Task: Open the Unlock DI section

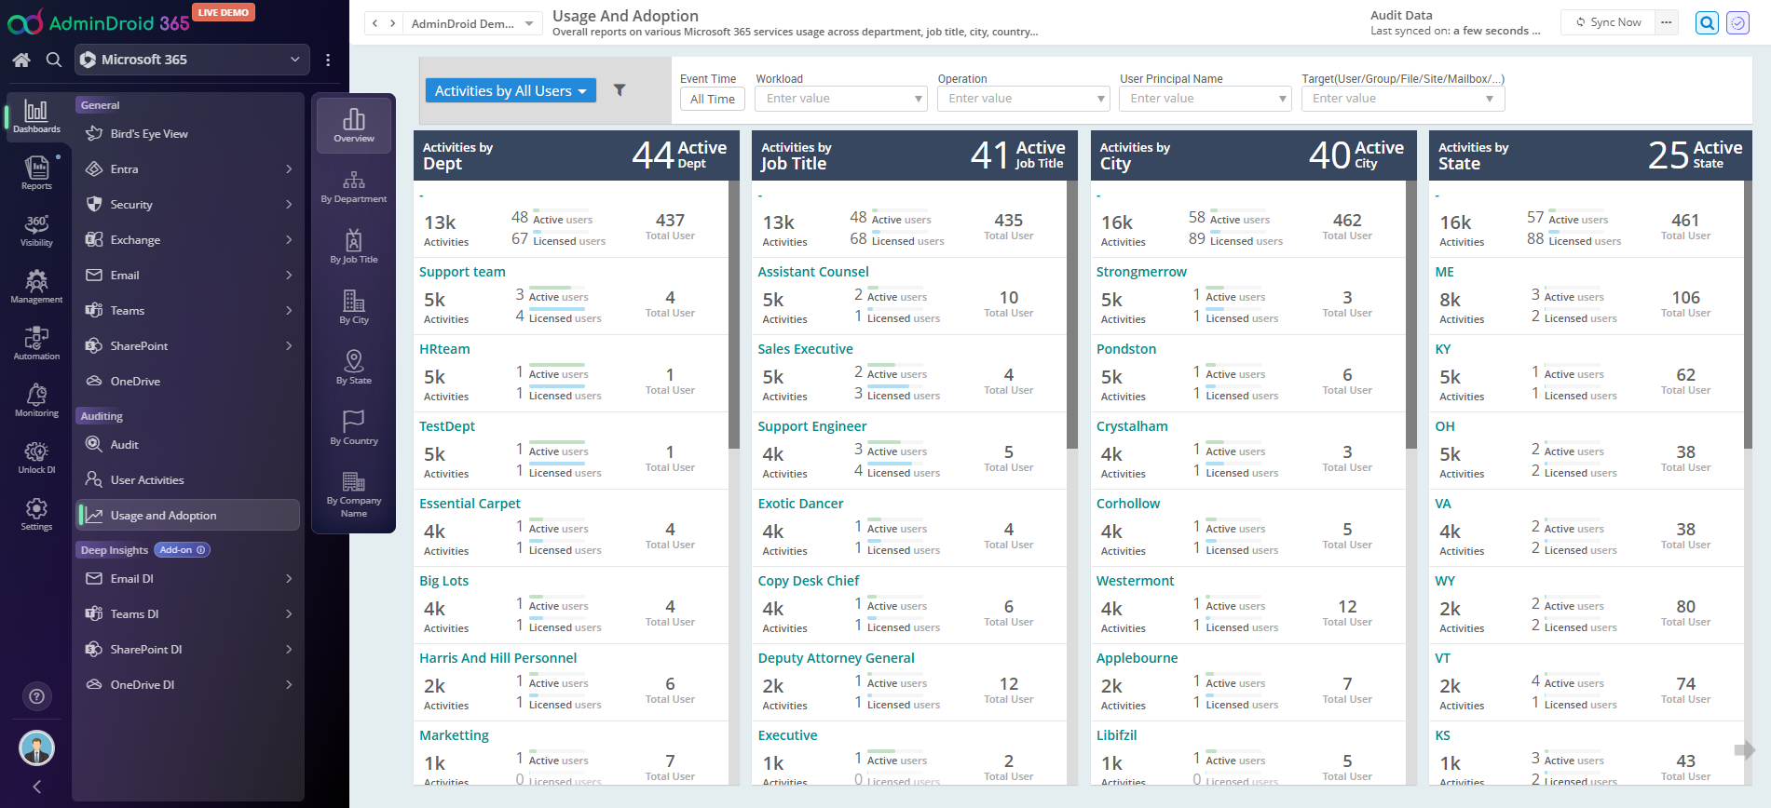Action: pyautogui.click(x=36, y=457)
